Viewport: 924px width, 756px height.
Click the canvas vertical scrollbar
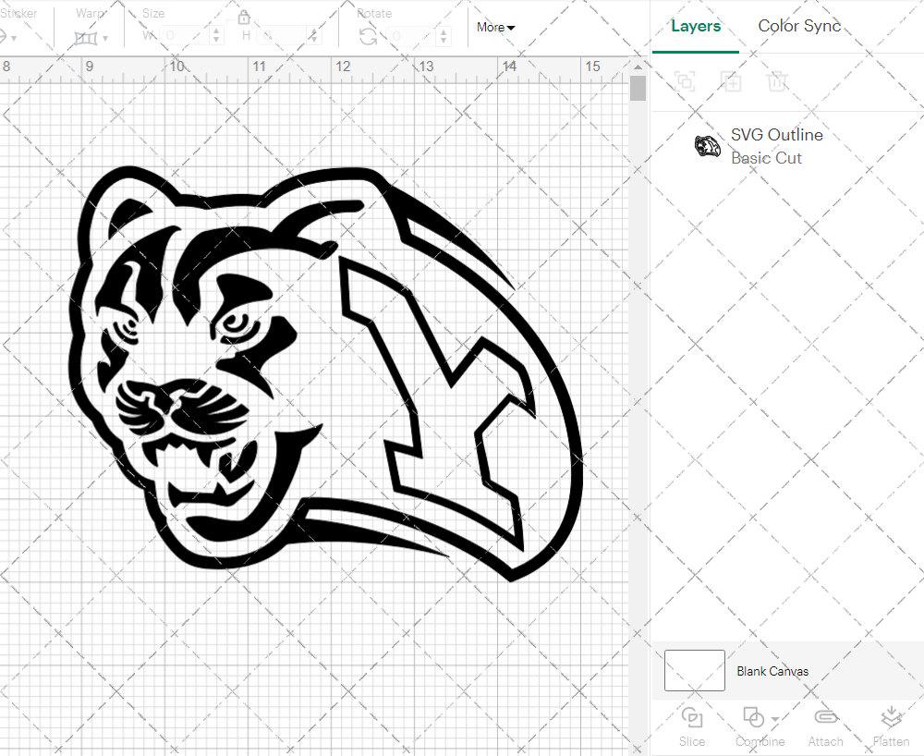638,87
